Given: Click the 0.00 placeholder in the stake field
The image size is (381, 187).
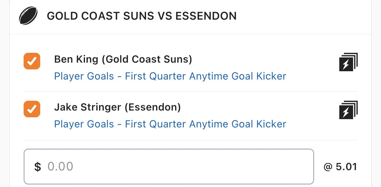Looking at the screenshot, I should pos(60,167).
